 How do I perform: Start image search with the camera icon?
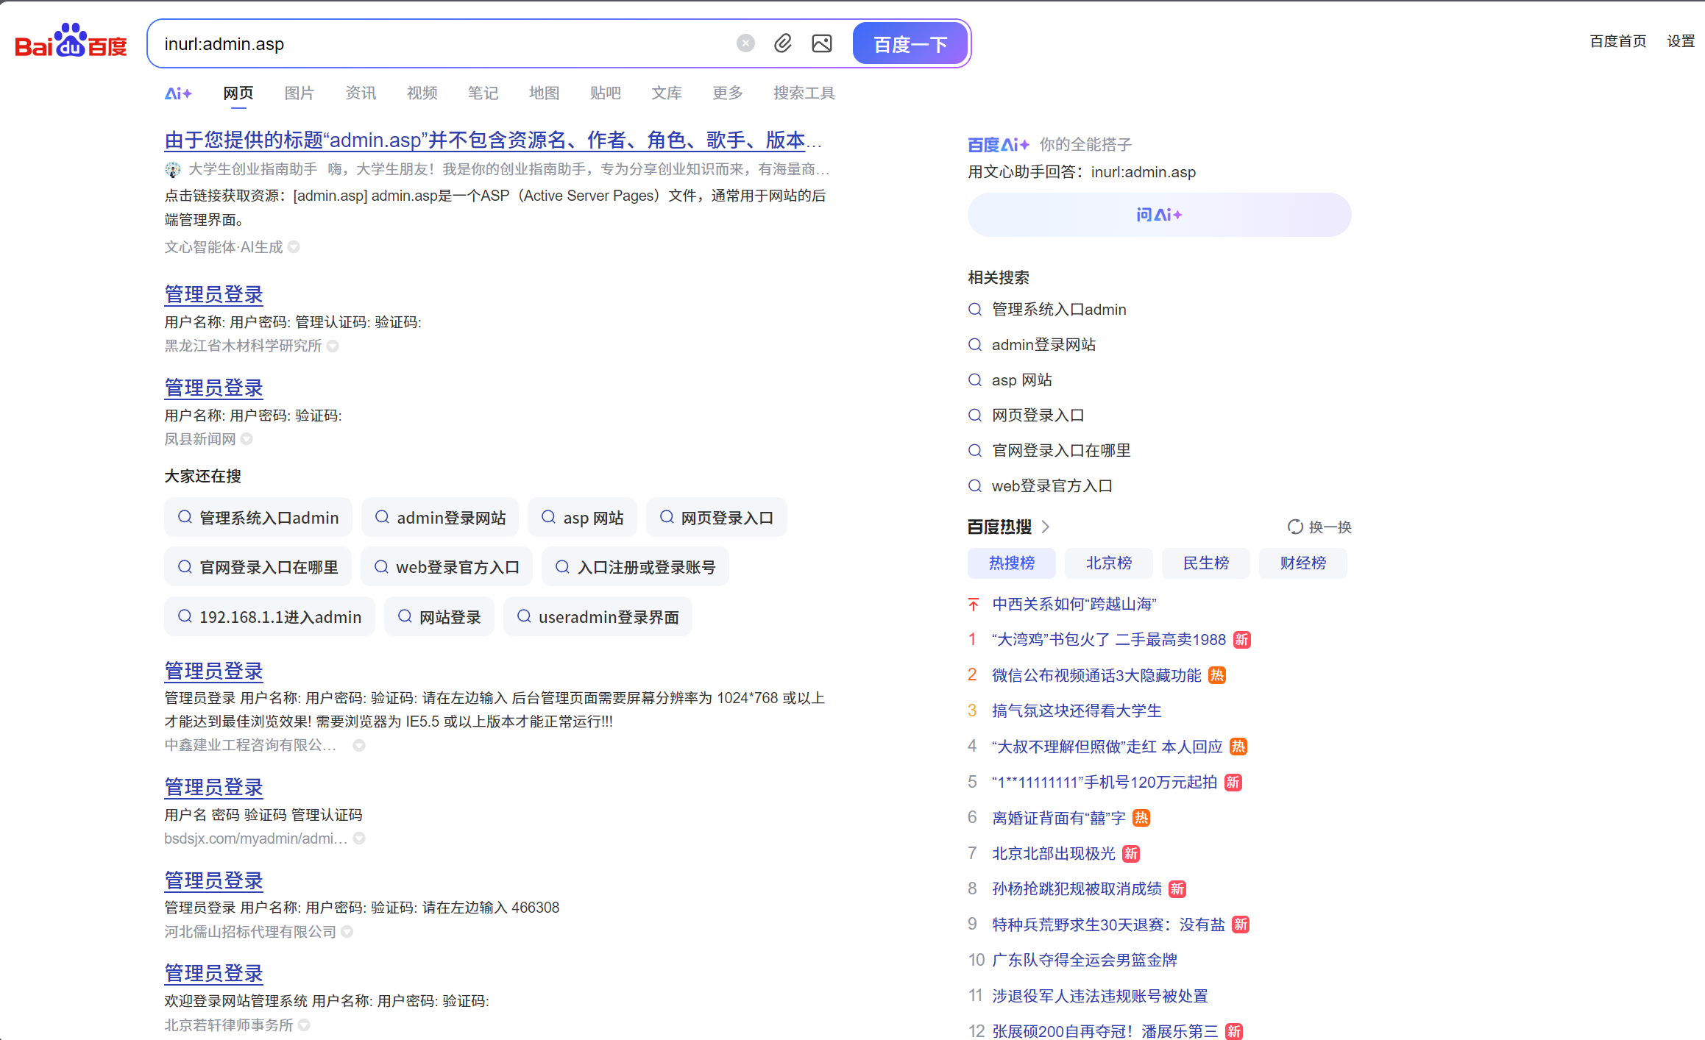pyautogui.click(x=822, y=43)
